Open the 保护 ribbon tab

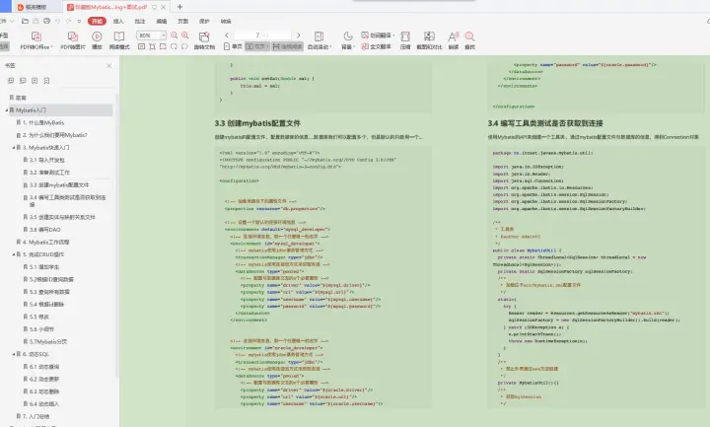204,22
